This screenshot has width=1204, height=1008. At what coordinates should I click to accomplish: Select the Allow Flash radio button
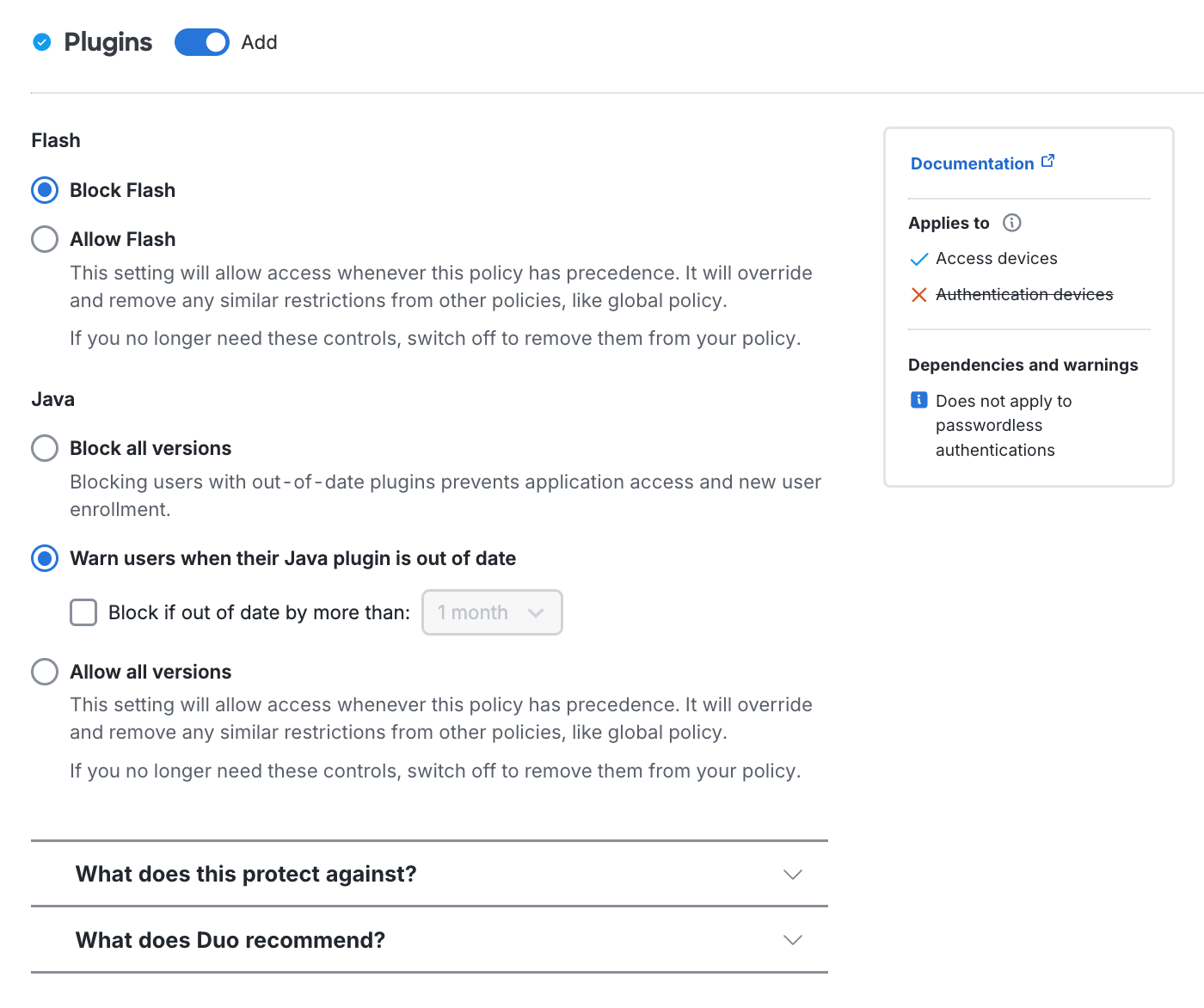click(x=44, y=238)
